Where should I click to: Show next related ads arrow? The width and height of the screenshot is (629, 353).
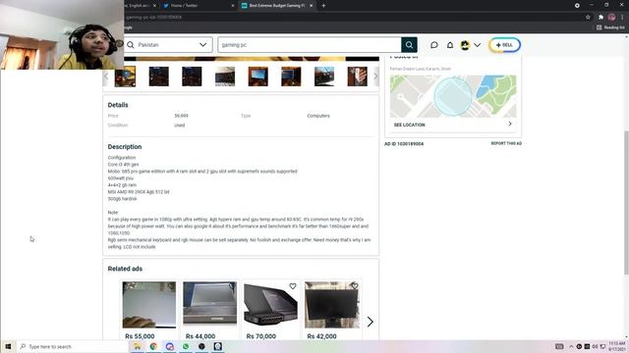[371, 322]
